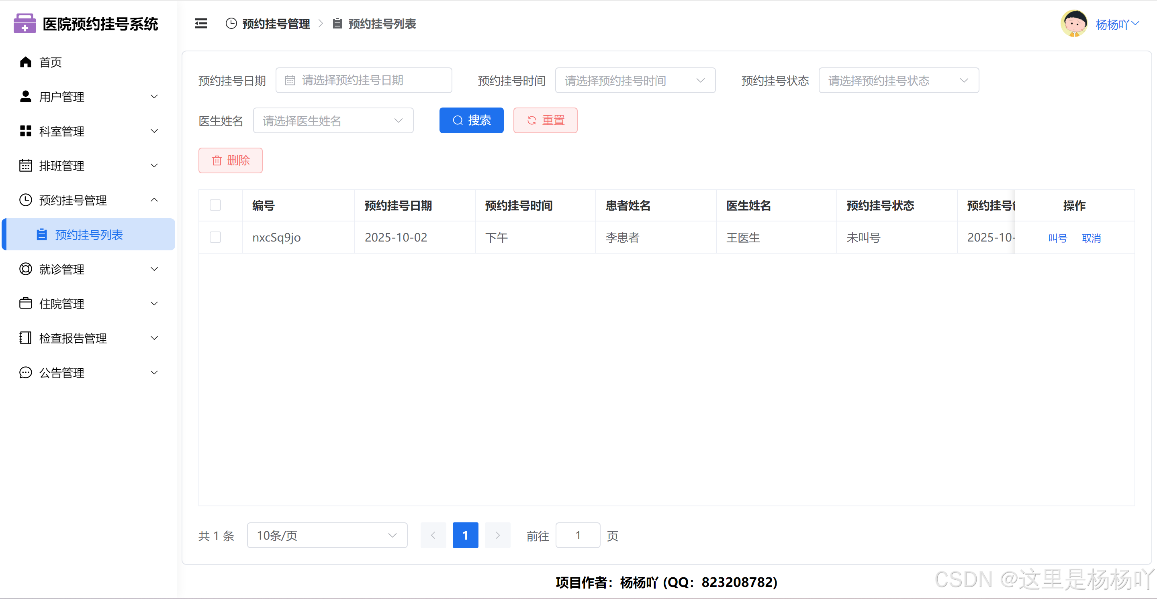This screenshot has height=599, width=1157.
Task: Expand the 用户管理 menu
Action: (x=88, y=96)
